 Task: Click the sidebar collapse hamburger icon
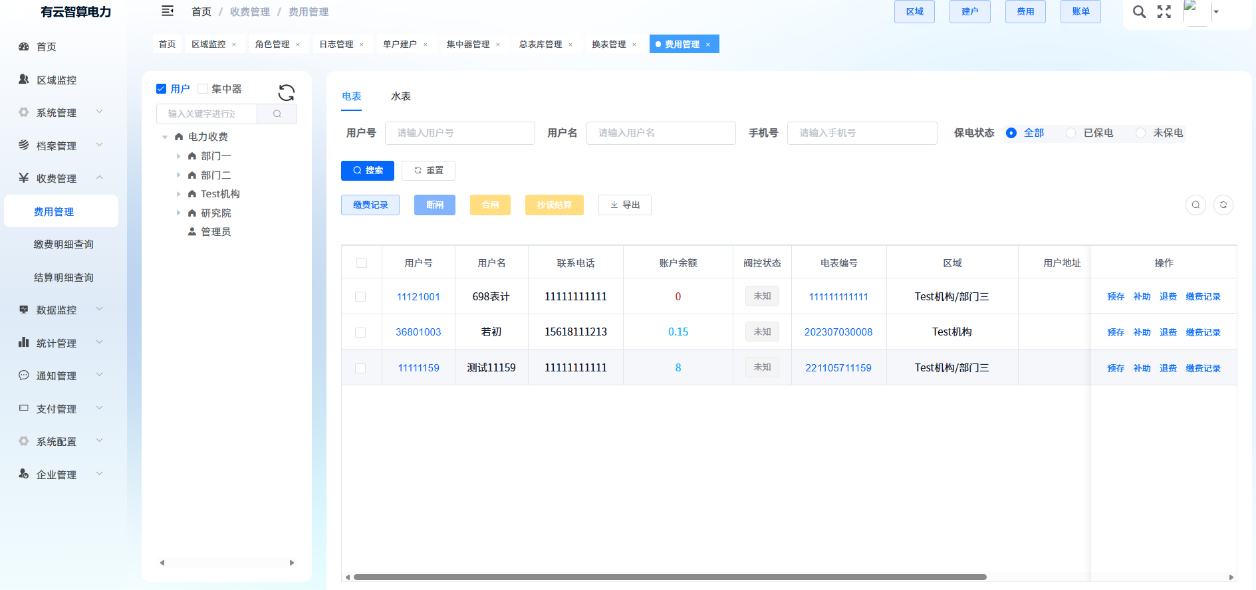click(x=168, y=11)
